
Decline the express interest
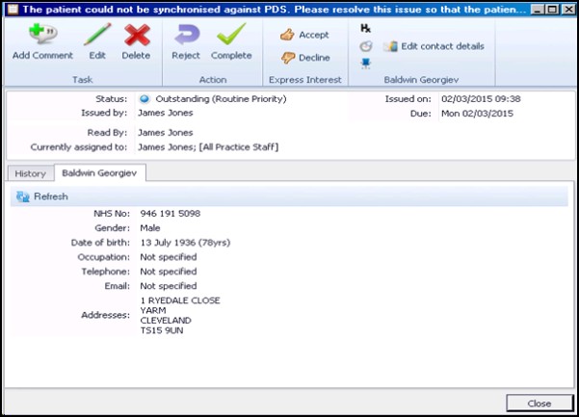[x=304, y=58]
